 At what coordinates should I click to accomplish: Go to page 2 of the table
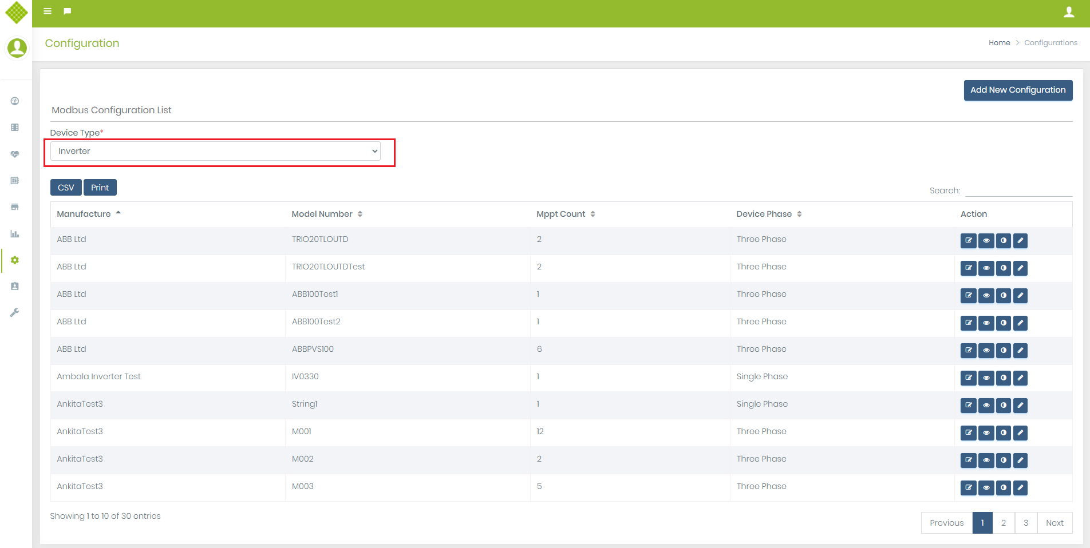(1003, 523)
